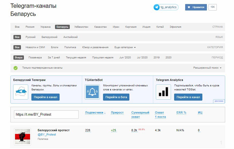Click the Политика tag under @BY_Protest

tap(43, 139)
